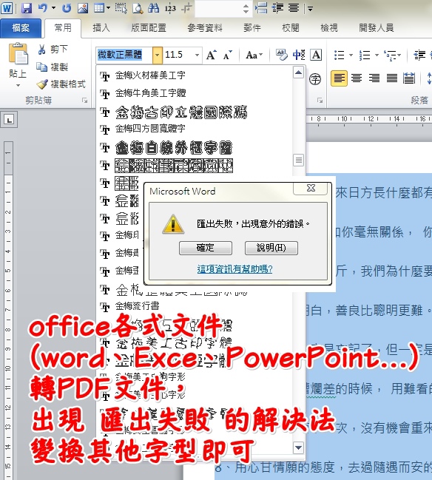Viewport: 432px width, 480px height.
Task: Toggle distributed alignment button
Action: click(x=409, y=78)
